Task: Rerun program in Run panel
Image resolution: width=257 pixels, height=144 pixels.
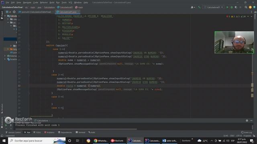Action: click(6, 125)
